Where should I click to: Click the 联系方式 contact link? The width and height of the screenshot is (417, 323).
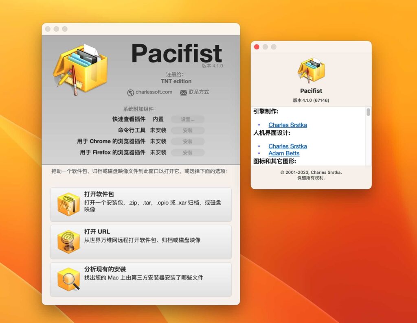(198, 92)
